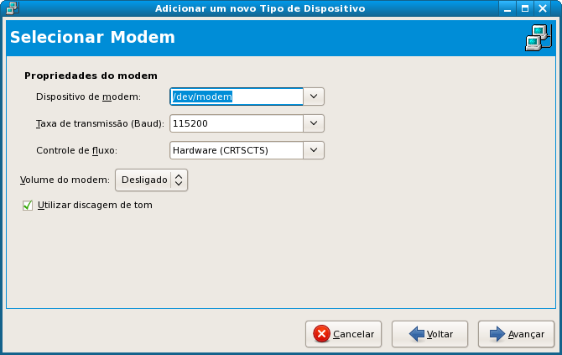The height and width of the screenshot is (355, 562).
Task: Click the /dev/modem text field
Action: 237,97
